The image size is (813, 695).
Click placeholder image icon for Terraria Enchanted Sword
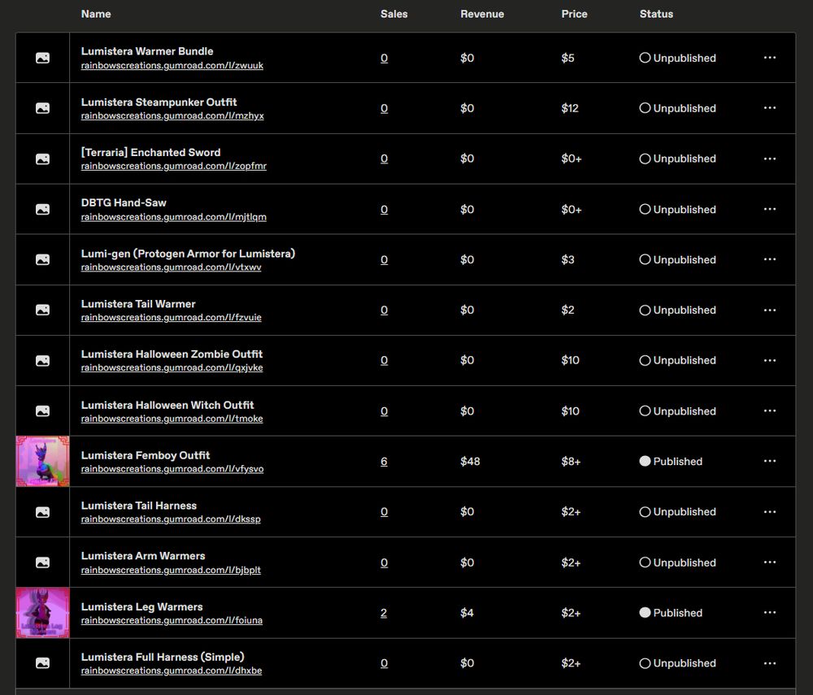pos(42,159)
